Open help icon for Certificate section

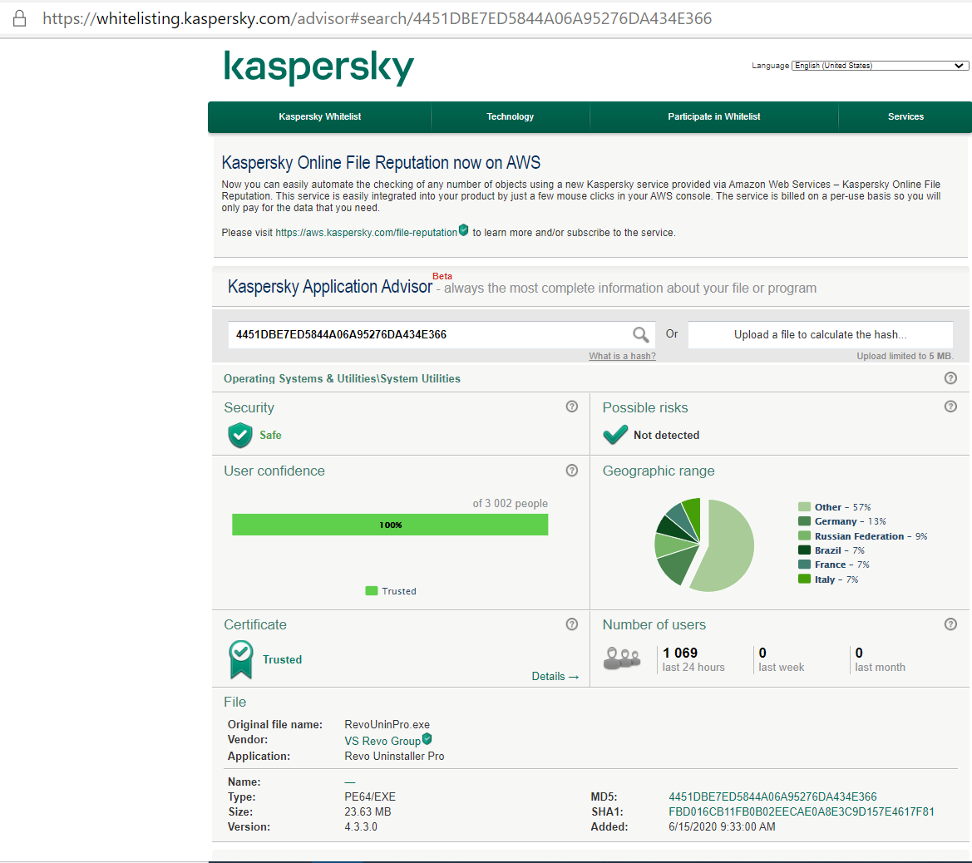571,624
